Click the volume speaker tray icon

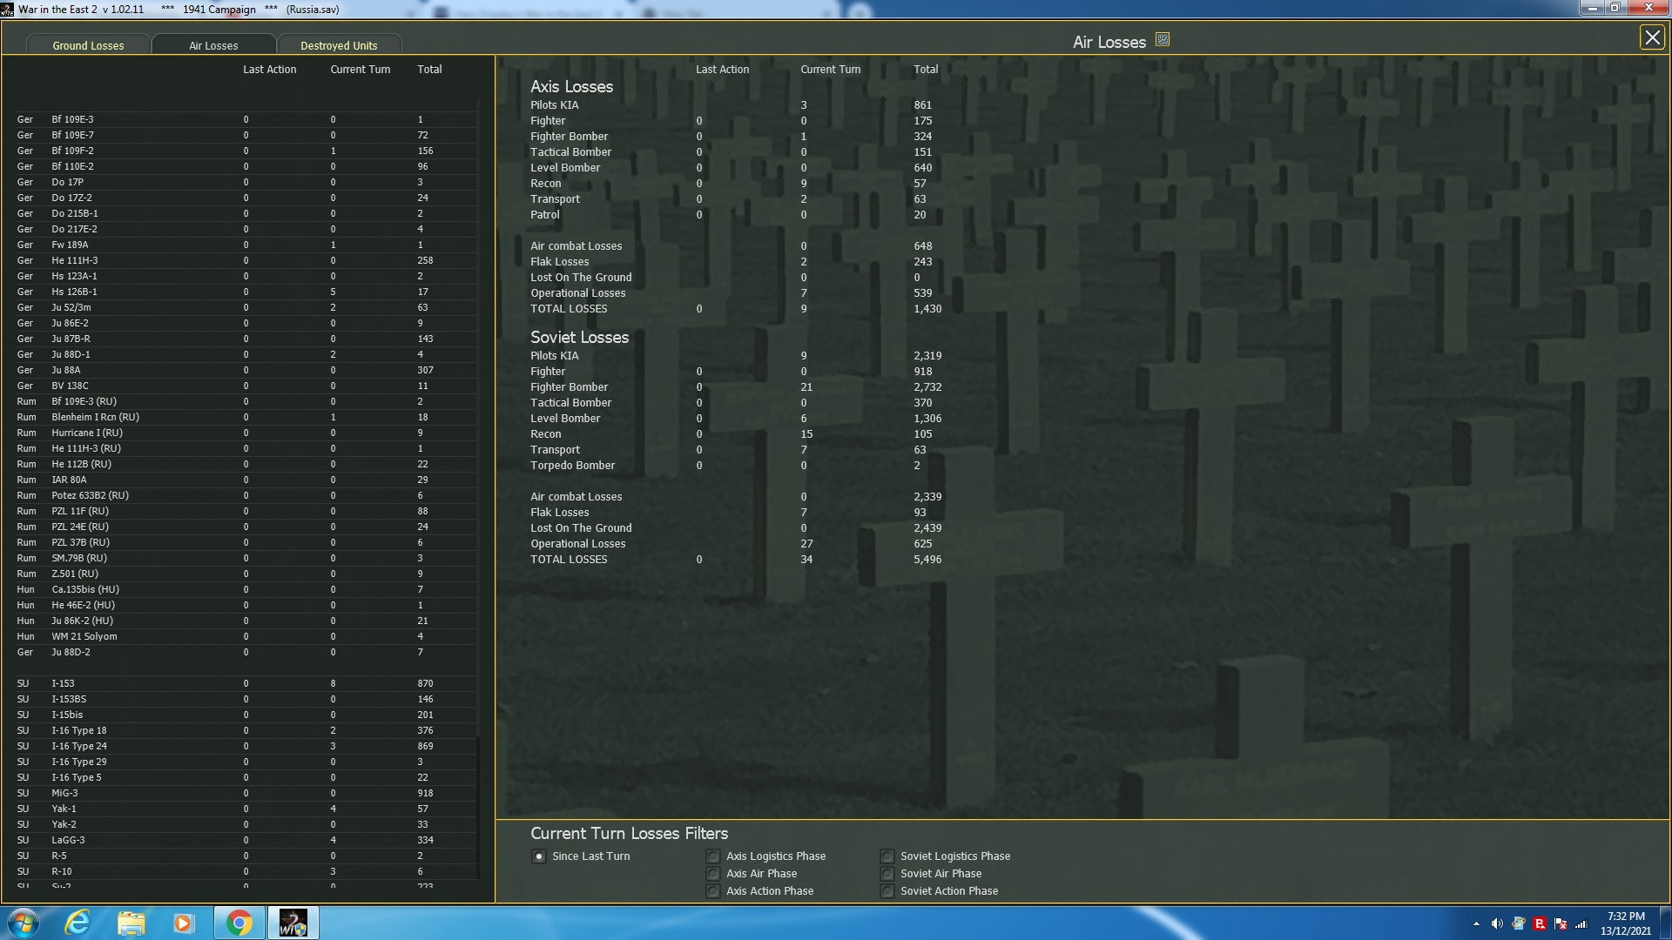[1496, 923]
